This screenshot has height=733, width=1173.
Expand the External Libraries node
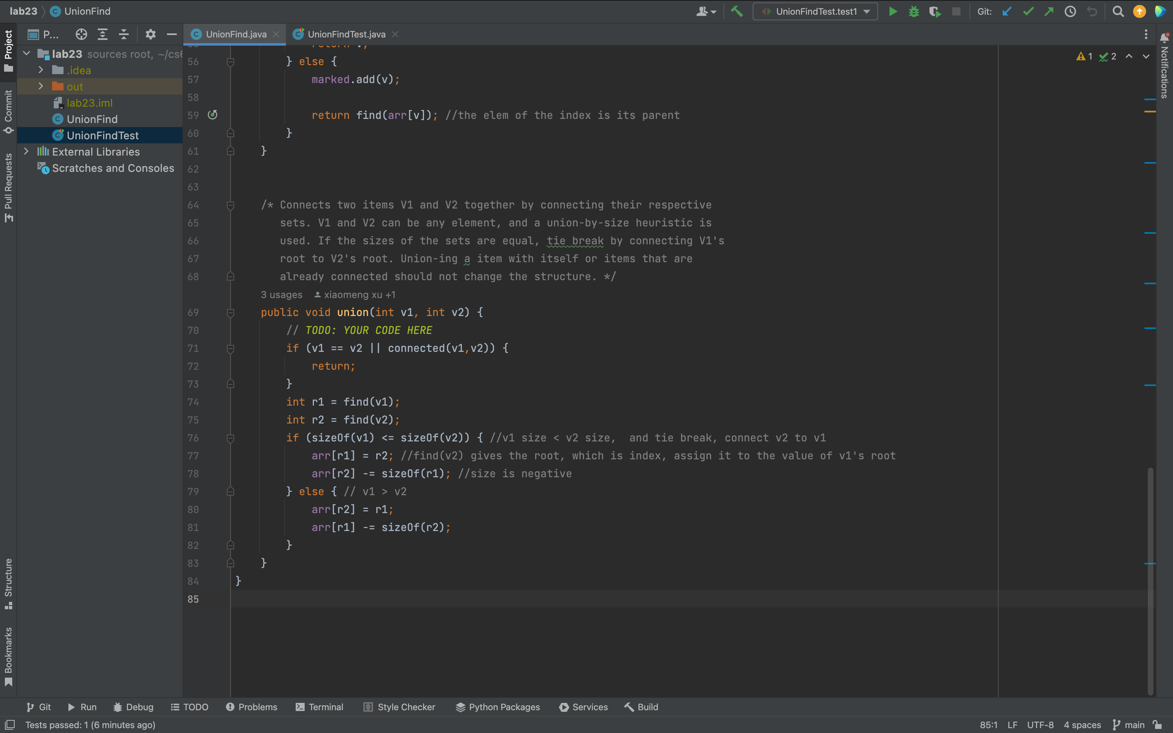coord(26,152)
